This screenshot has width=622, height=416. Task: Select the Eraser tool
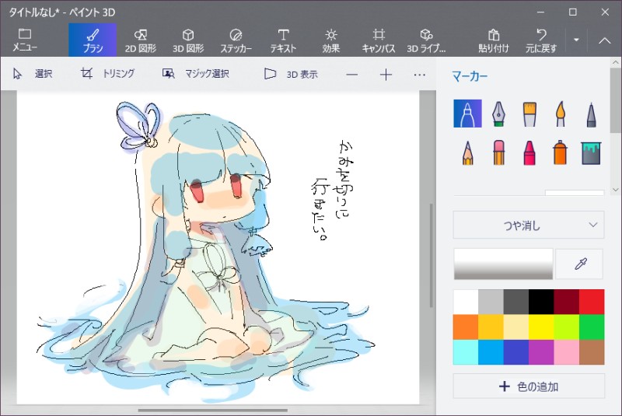click(498, 152)
